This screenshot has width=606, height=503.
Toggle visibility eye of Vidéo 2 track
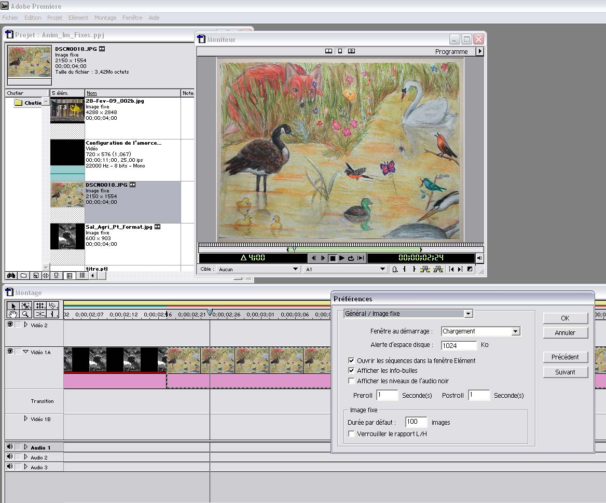pyautogui.click(x=10, y=325)
